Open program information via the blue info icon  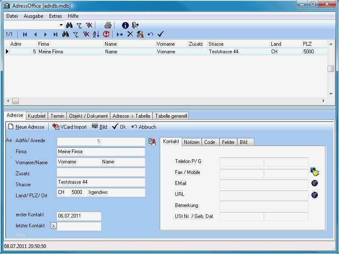click(125, 25)
